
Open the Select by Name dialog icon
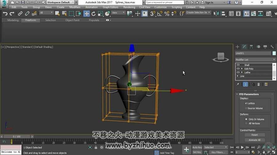click(x=64, y=14)
